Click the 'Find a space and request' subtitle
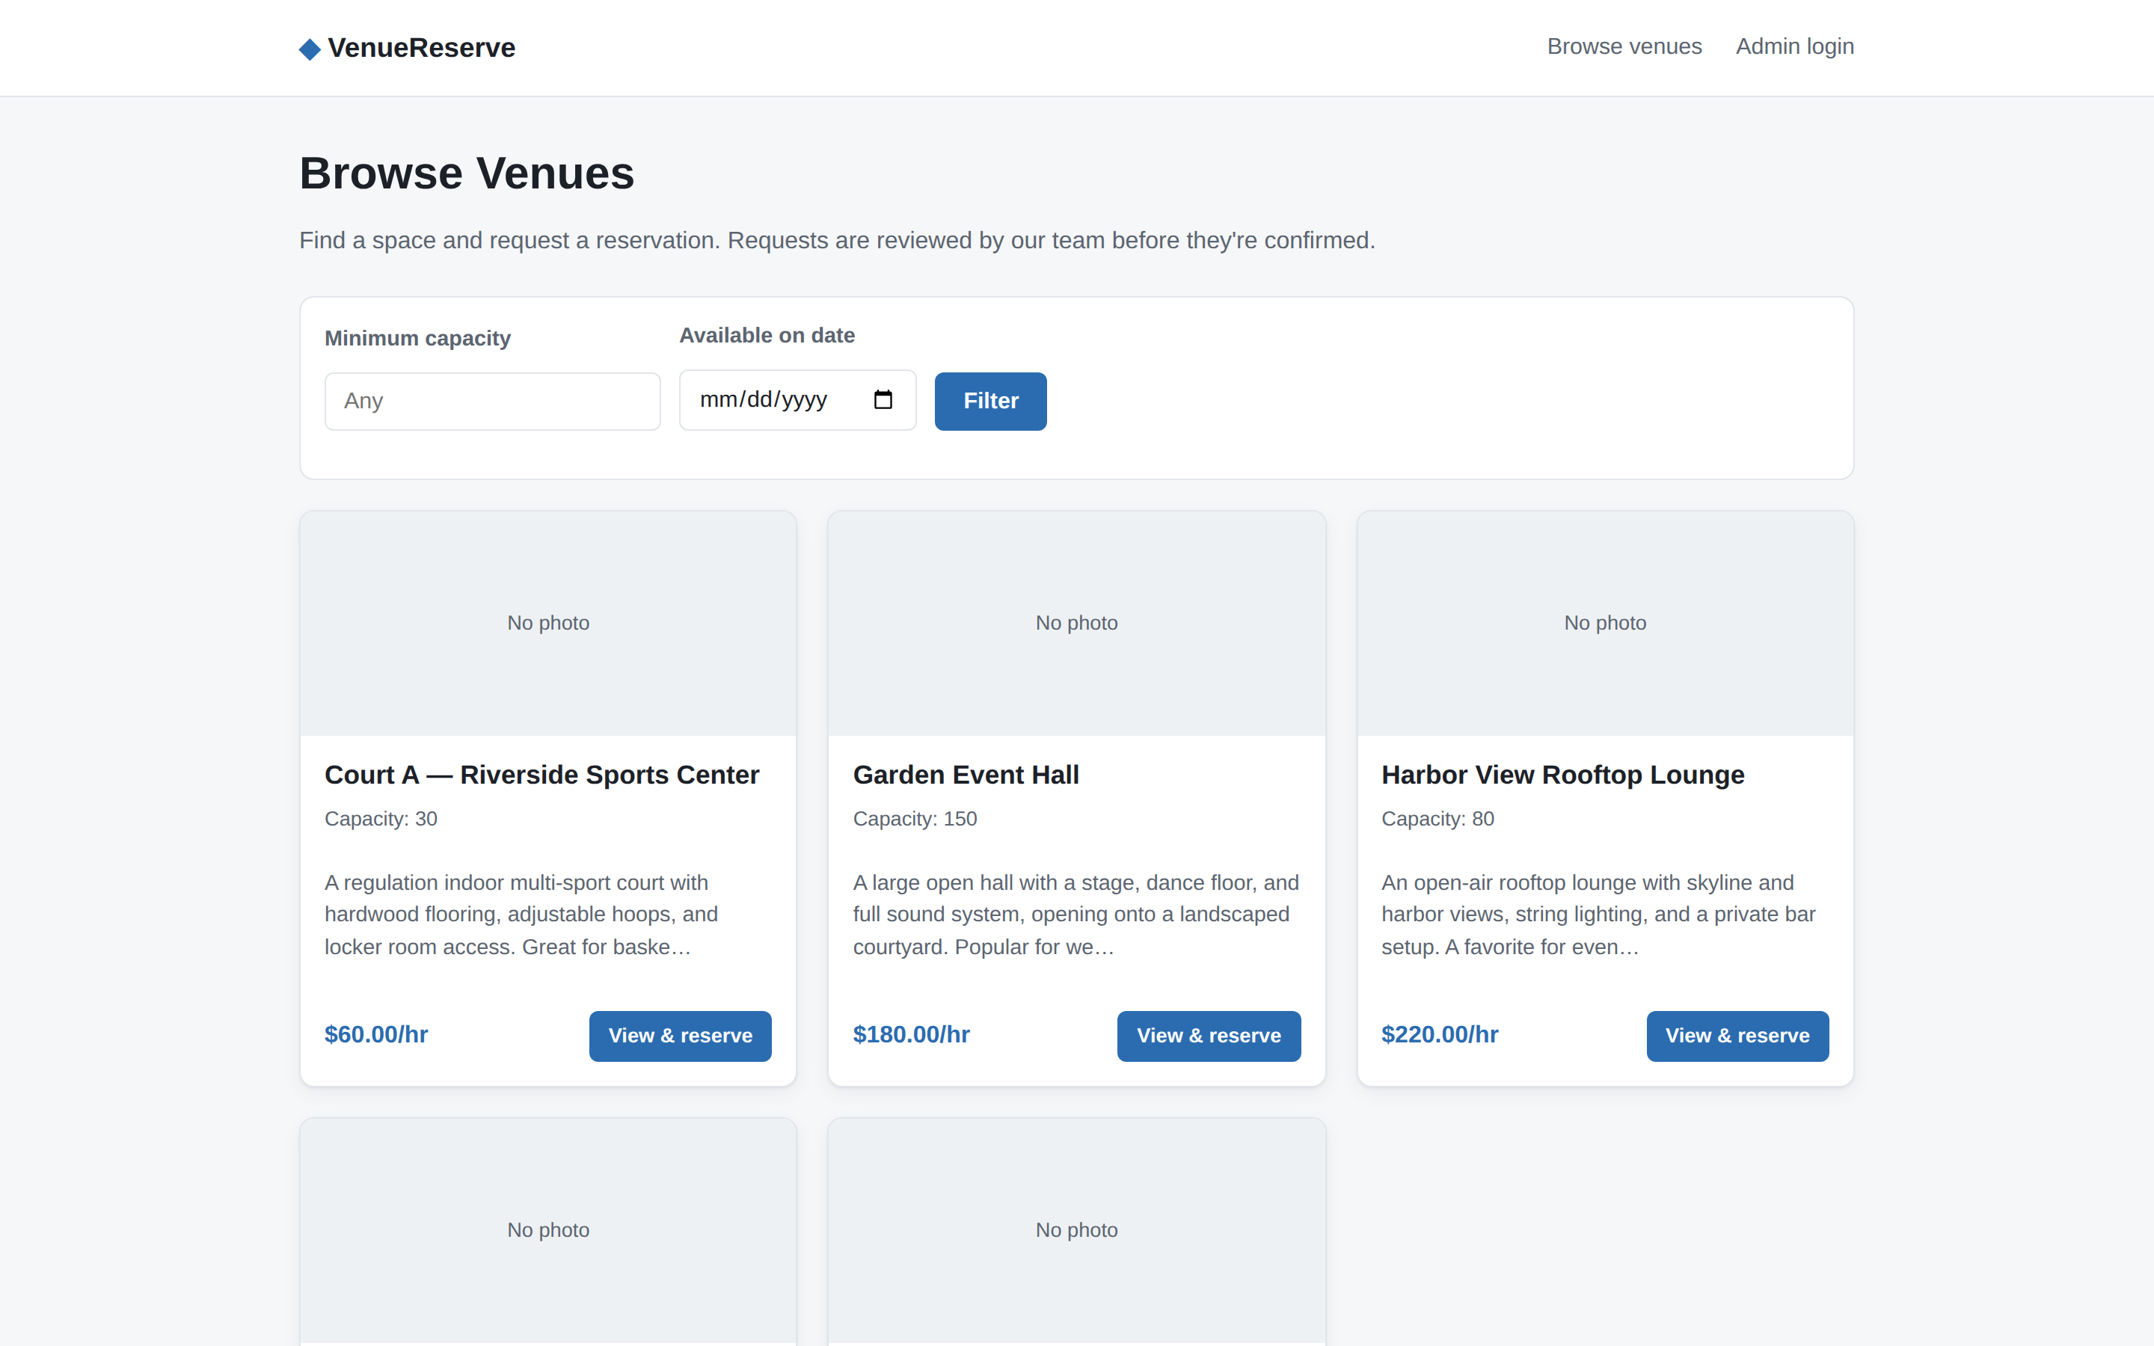 837,240
